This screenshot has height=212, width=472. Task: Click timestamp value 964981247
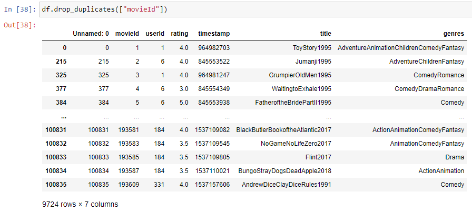[214, 75]
